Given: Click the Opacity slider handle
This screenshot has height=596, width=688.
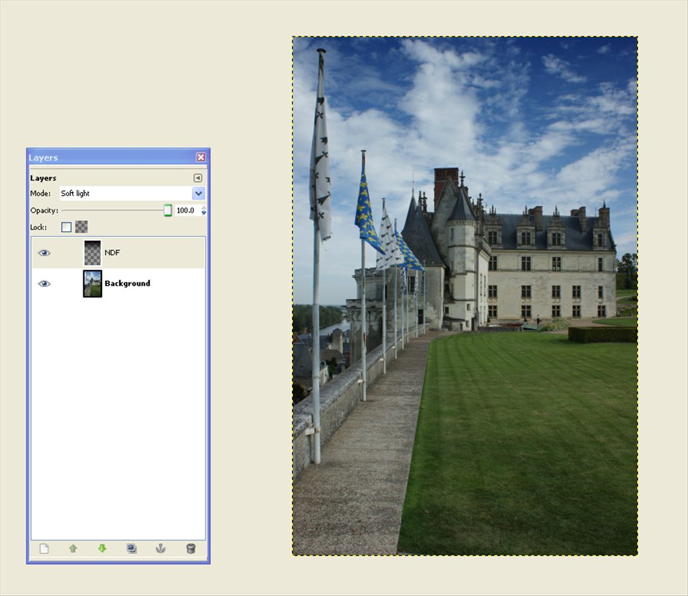Looking at the screenshot, I should coord(168,210).
